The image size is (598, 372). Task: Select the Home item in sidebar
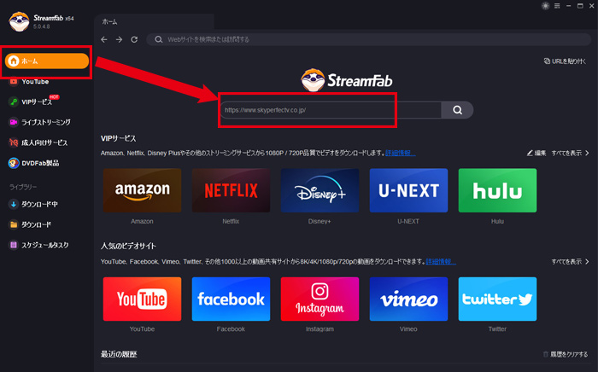coord(46,61)
